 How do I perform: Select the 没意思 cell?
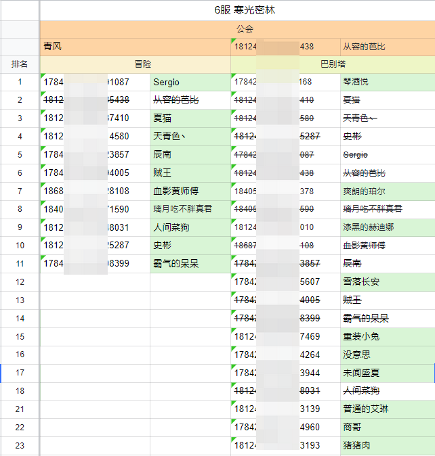pos(386,355)
